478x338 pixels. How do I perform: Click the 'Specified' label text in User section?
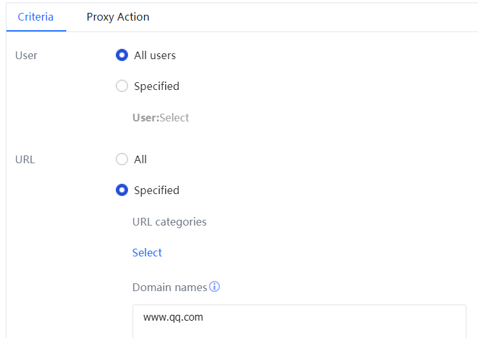click(x=156, y=86)
